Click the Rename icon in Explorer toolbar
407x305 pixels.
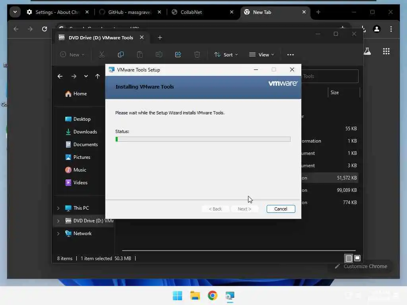pyautogui.click(x=159, y=54)
